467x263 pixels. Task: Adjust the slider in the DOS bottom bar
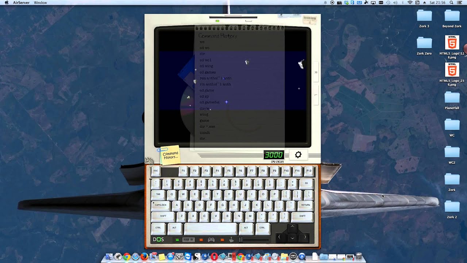(254, 240)
